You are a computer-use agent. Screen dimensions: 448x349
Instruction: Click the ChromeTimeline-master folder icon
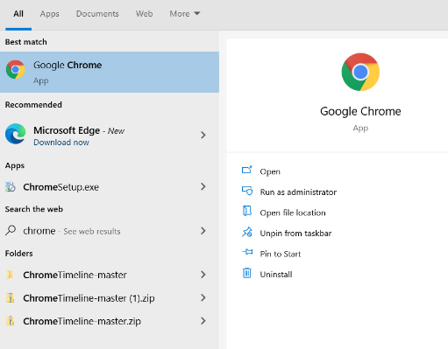pyautogui.click(x=10, y=275)
